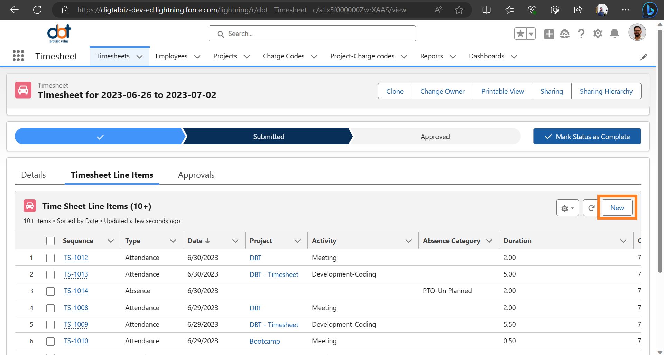
Task: Create New line item
Action: click(617, 208)
